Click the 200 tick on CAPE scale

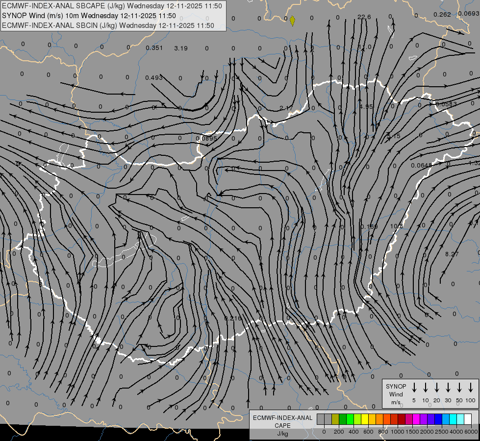[339, 432]
